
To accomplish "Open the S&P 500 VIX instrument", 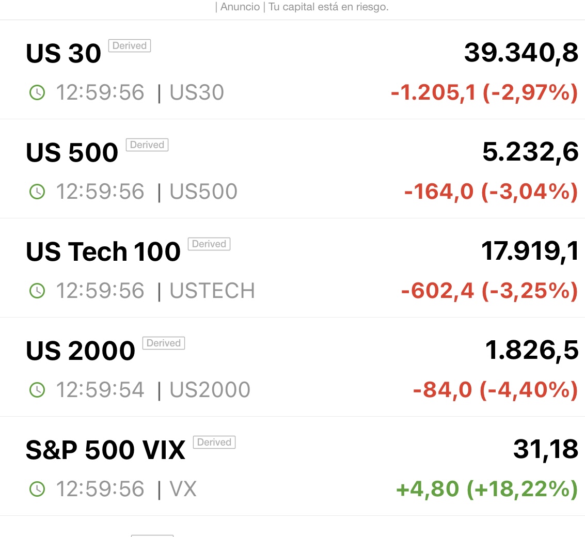I will [x=105, y=450].
